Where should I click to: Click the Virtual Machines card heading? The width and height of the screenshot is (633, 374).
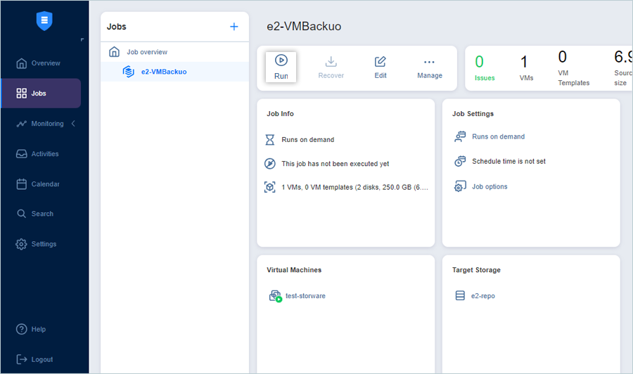(294, 270)
